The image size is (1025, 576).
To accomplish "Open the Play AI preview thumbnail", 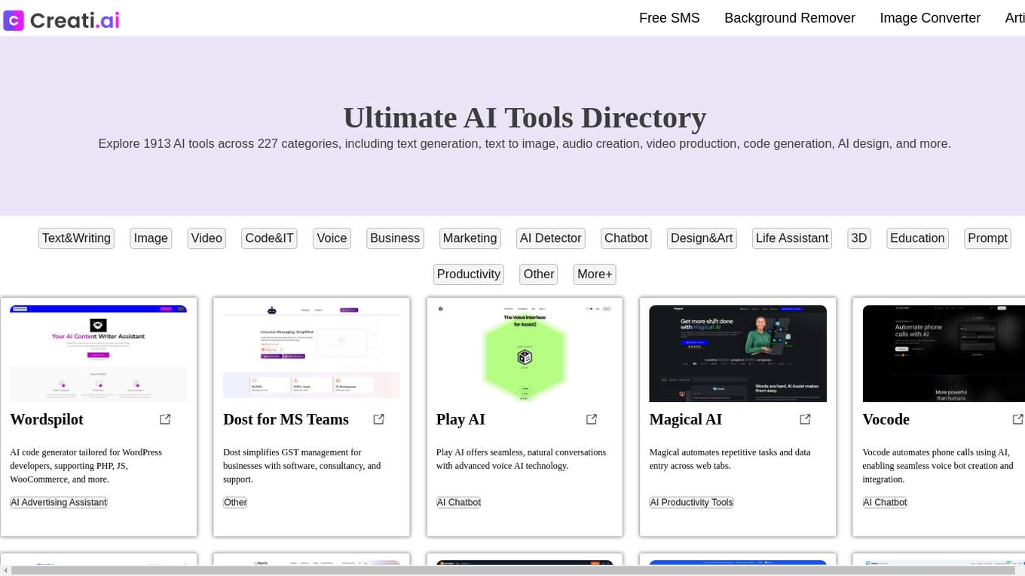I will click(525, 354).
